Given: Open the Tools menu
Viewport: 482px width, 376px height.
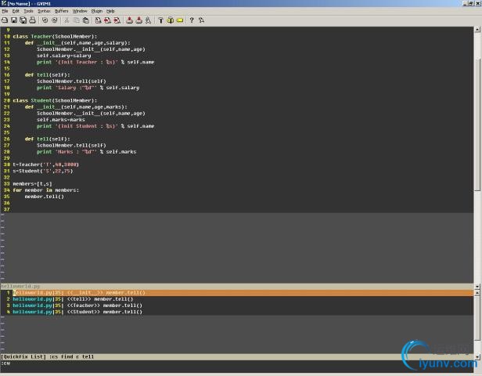Looking at the screenshot, I should coord(28,11).
